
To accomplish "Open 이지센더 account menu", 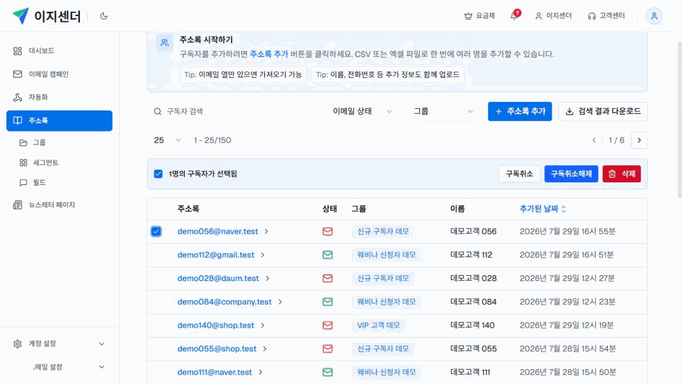I will pyautogui.click(x=553, y=16).
